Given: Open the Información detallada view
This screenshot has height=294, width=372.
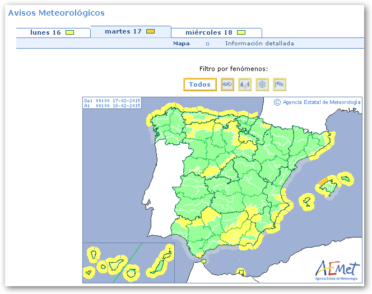Looking at the screenshot, I should pos(259,44).
